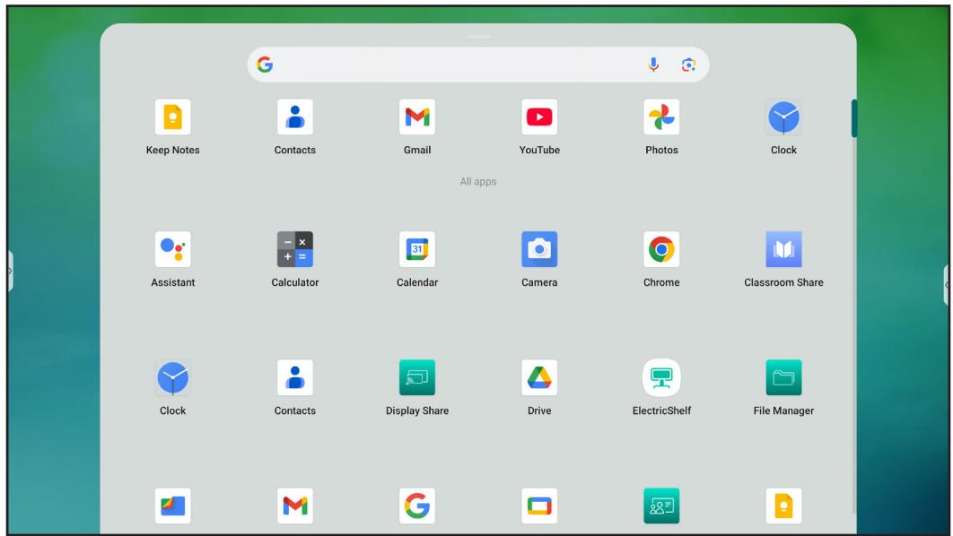Expand the left edge side toolbar arrow
The width and height of the screenshot is (953, 536).
pyautogui.click(x=10, y=271)
